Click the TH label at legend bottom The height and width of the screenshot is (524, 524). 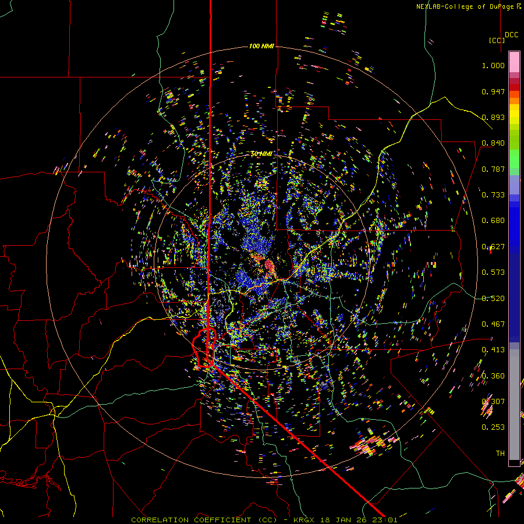click(500, 454)
